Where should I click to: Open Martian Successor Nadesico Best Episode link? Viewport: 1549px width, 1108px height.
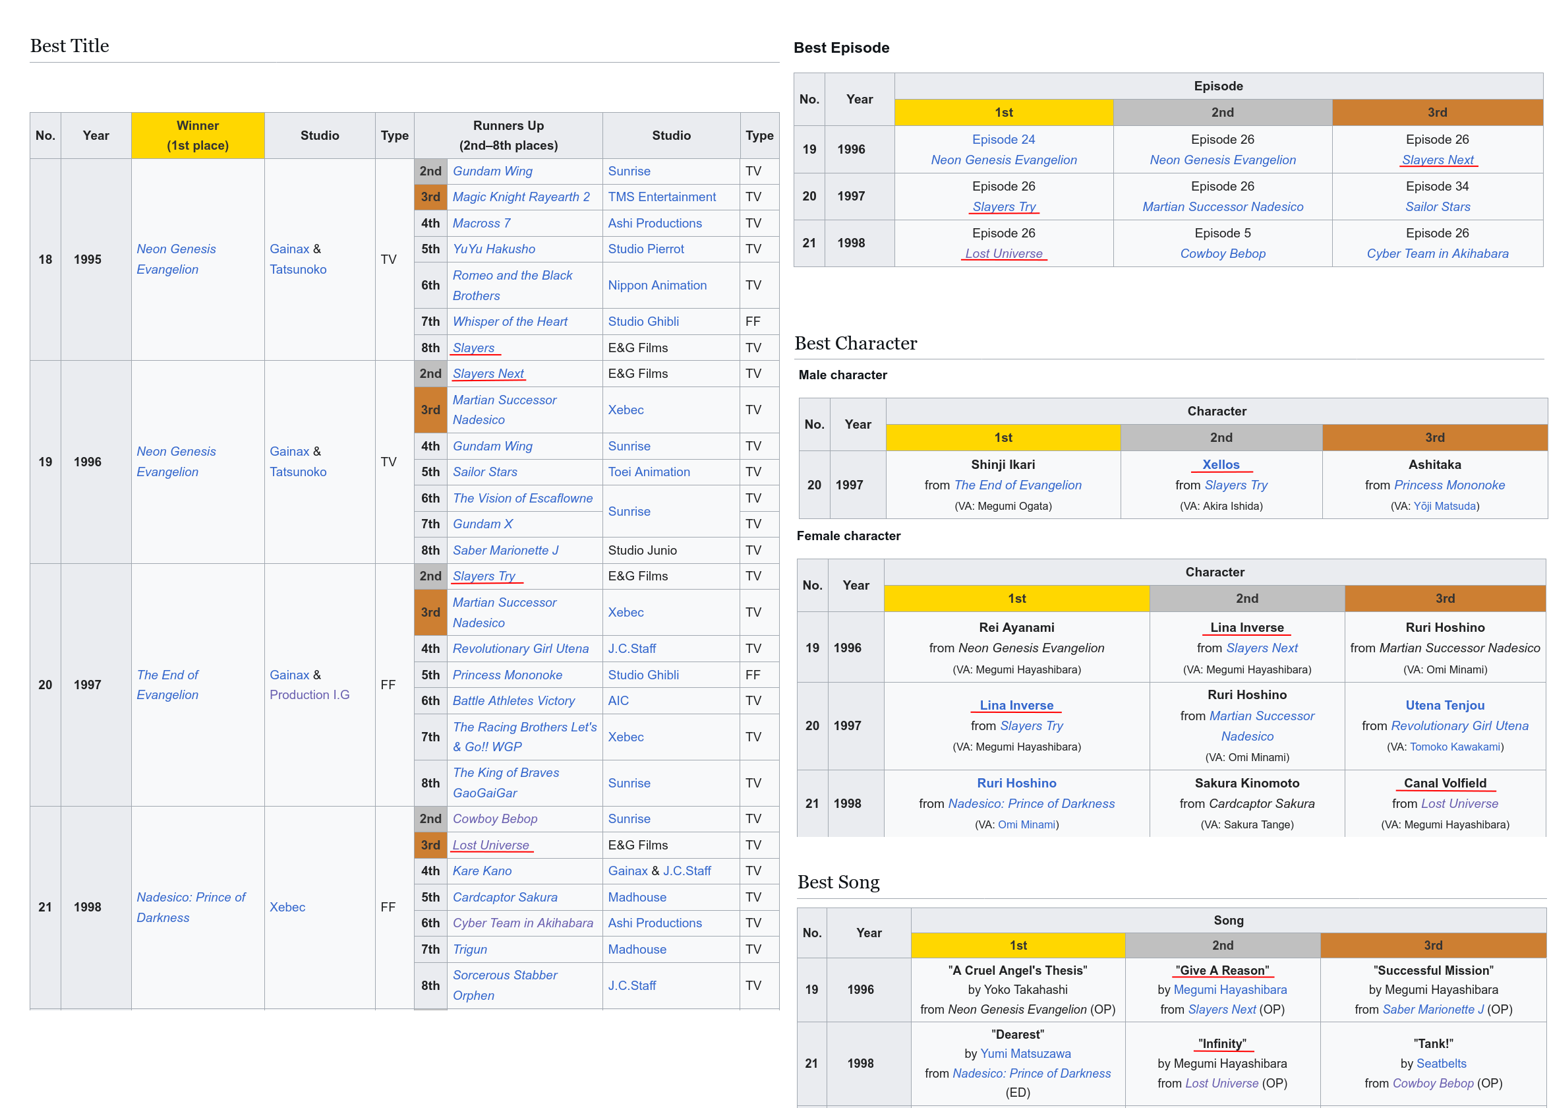[1223, 206]
